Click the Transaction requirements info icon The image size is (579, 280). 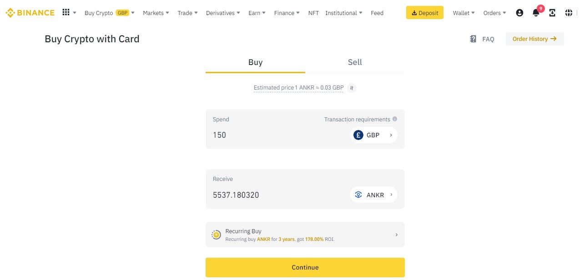[395, 119]
